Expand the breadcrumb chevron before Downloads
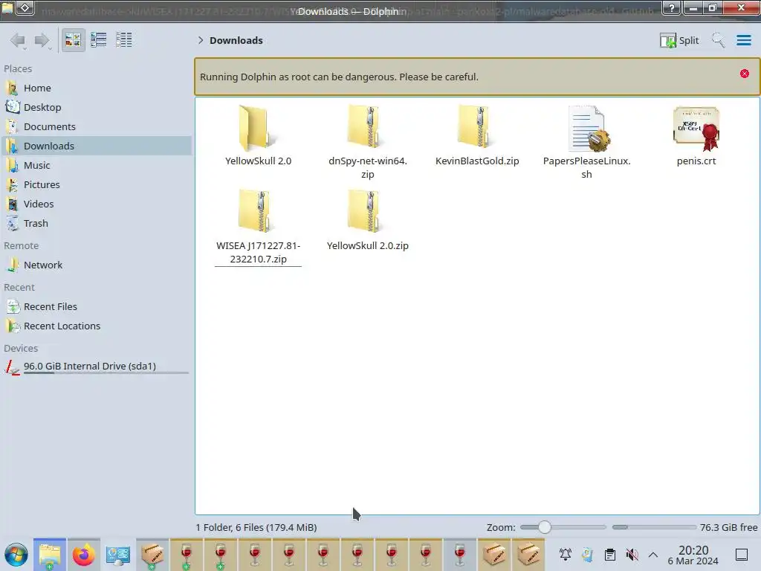Viewport: 761px width, 571px height. pos(201,40)
